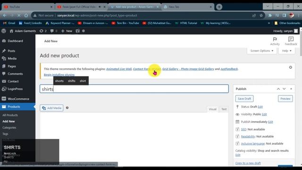
Task: Open Inclusive language link
Action: coord(253,144)
